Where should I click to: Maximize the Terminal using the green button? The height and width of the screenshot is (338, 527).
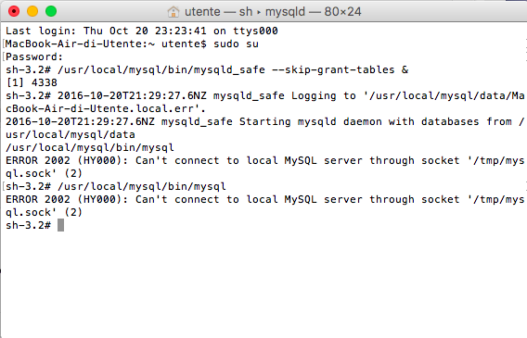[51, 11]
